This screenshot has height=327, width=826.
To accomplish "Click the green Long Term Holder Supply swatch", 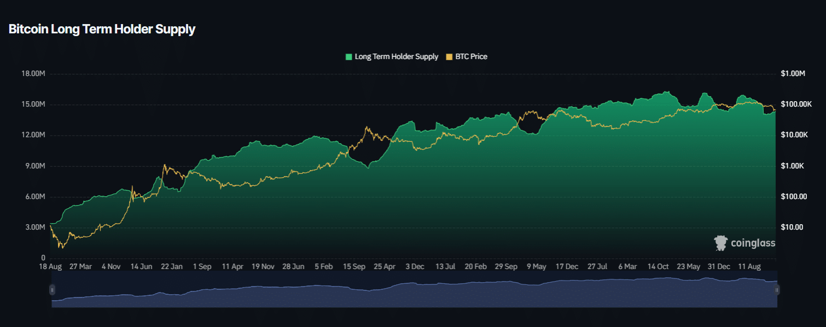I will click(x=348, y=56).
